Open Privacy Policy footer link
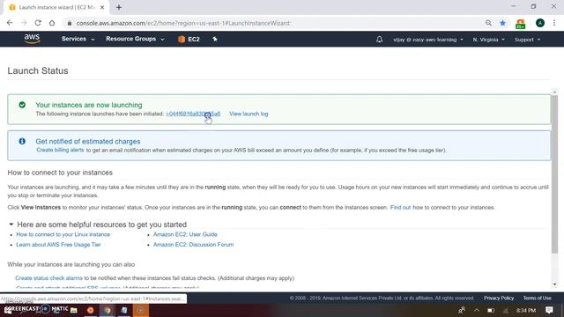 499,298
